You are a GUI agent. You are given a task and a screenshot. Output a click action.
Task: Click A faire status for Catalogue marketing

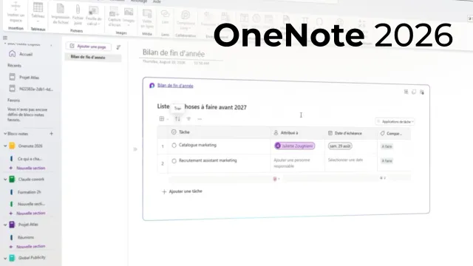click(x=387, y=146)
